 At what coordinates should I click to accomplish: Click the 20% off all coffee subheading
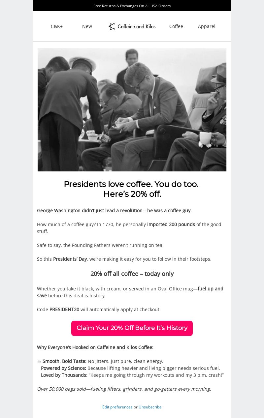[132, 274]
